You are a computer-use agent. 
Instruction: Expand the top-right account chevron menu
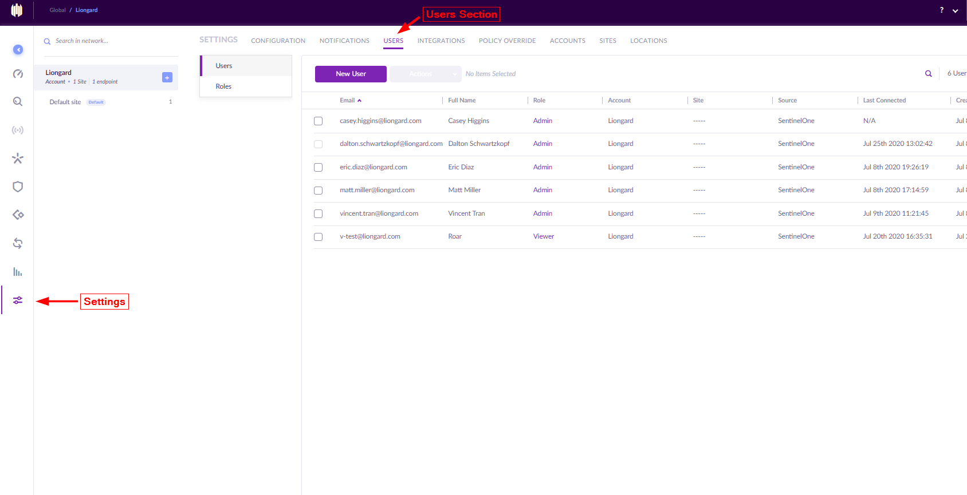pos(955,11)
